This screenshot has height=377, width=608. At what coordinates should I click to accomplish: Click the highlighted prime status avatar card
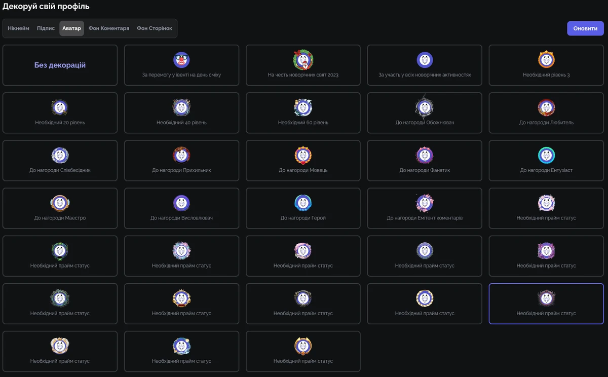[x=546, y=303]
